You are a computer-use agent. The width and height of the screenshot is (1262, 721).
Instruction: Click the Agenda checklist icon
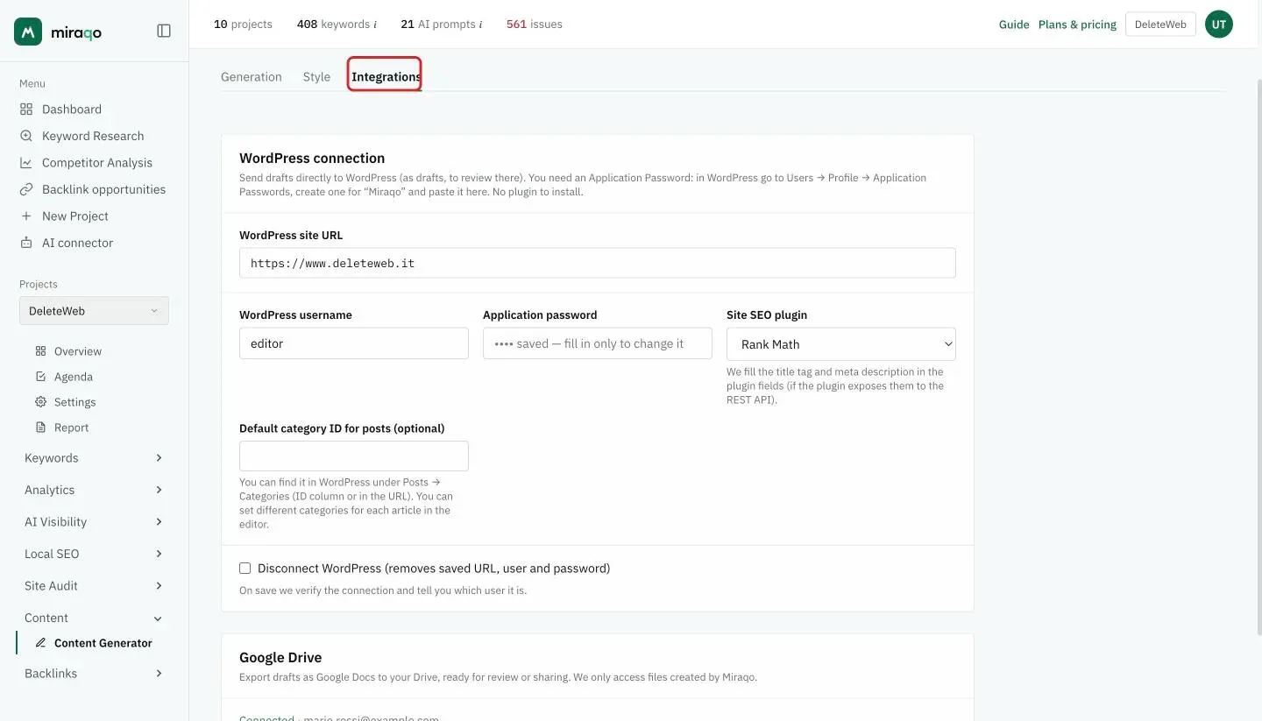(40, 377)
